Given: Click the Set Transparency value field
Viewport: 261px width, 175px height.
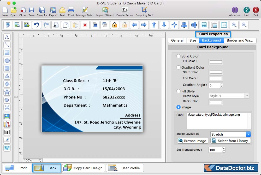Looking at the screenshot, I should (x=215, y=150).
